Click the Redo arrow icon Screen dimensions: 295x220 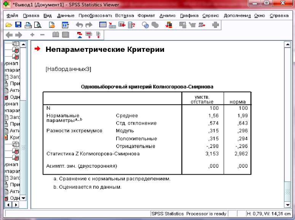pyautogui.click(x=89, y=25)
